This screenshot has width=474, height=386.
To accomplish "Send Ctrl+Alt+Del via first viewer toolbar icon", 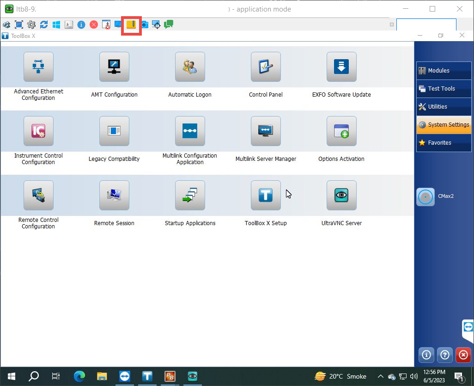I will (x=6, y=25).
